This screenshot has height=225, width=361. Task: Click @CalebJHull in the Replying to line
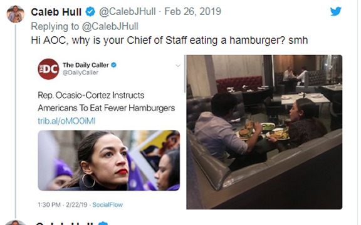click(x=110, y=26)
